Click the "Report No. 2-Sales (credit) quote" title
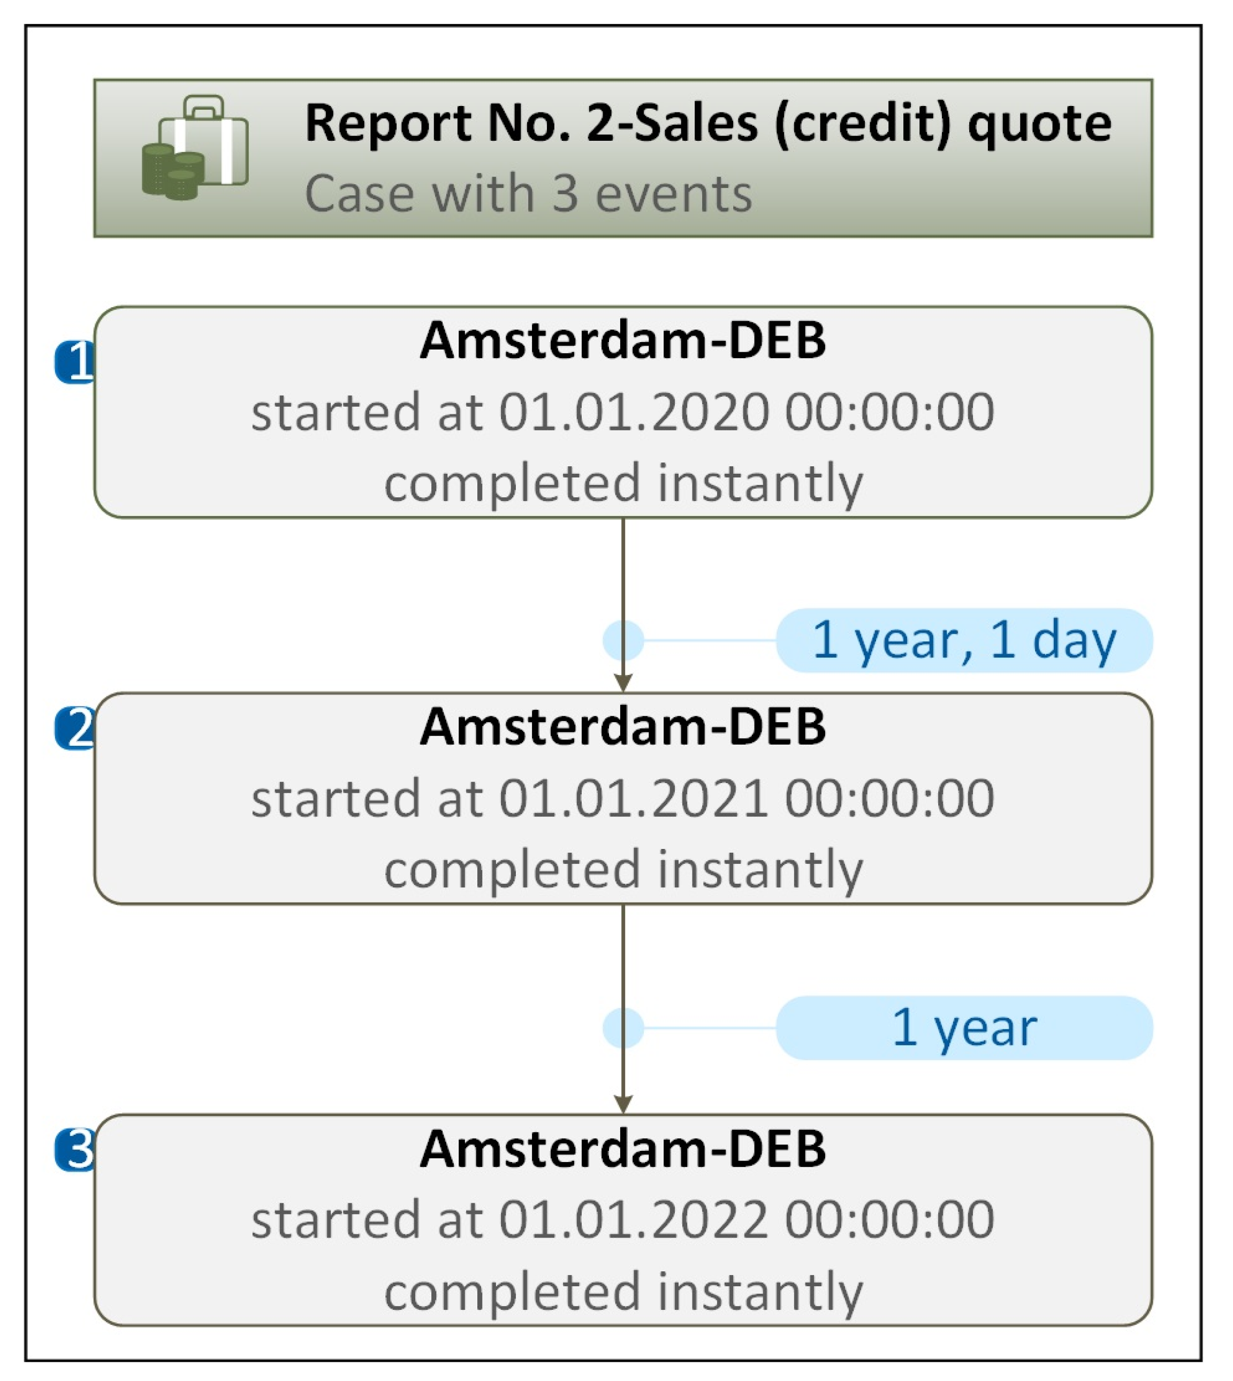This screenshot has width=1233, height=1381. tap(707, 123)
